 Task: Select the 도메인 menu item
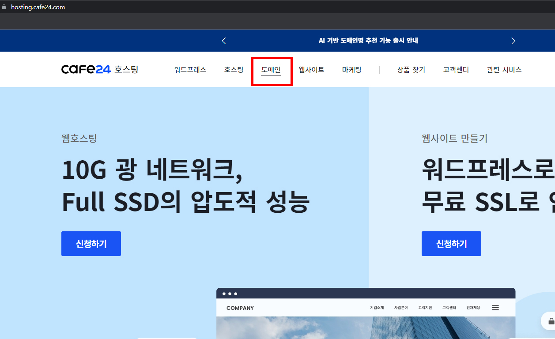[x=271, y=70]
